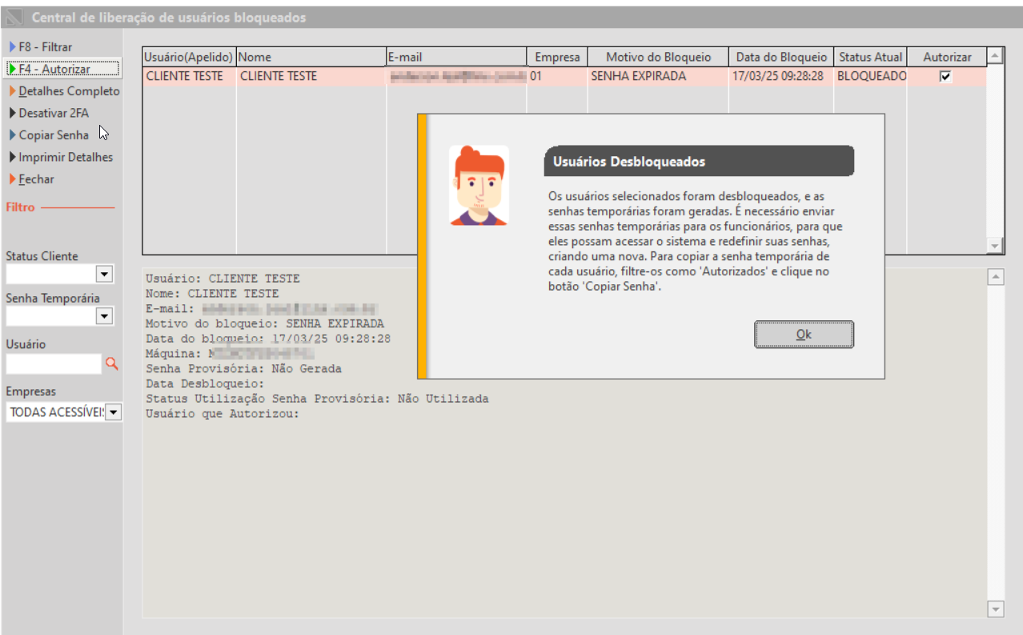Click into the Usuário search field

pyautogui.click(x=54, y=364)
